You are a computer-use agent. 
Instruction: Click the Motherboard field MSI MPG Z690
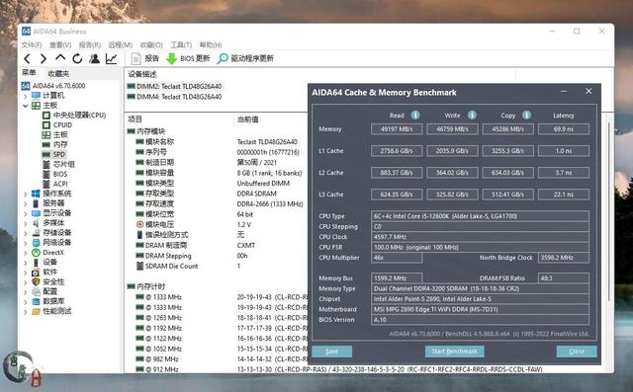[x=480, y=309]
